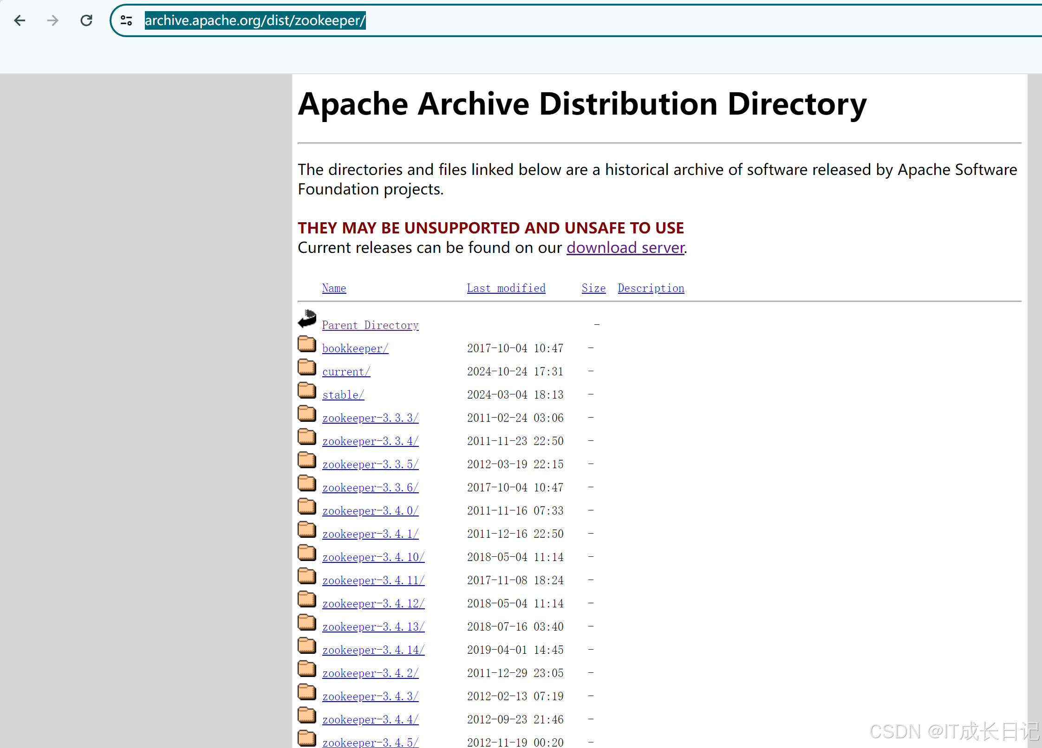
Task: Click the browser forward arrow button
Action: tap(53, 20)
